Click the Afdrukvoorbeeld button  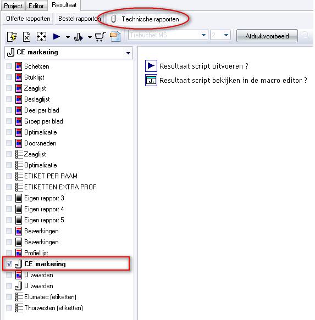[x=267, y=36]
